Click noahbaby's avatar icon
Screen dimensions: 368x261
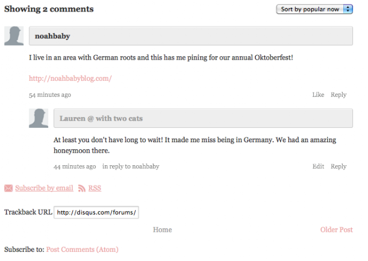(14, 36)
